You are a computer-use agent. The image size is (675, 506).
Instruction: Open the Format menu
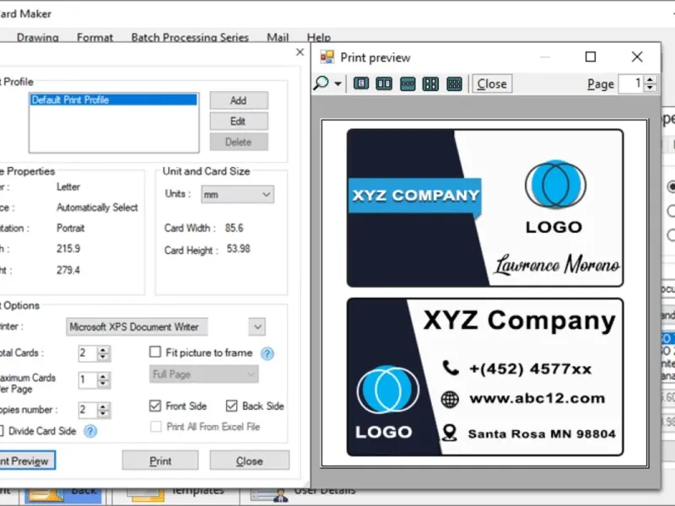pyautogui.click(x=94, y=37)
